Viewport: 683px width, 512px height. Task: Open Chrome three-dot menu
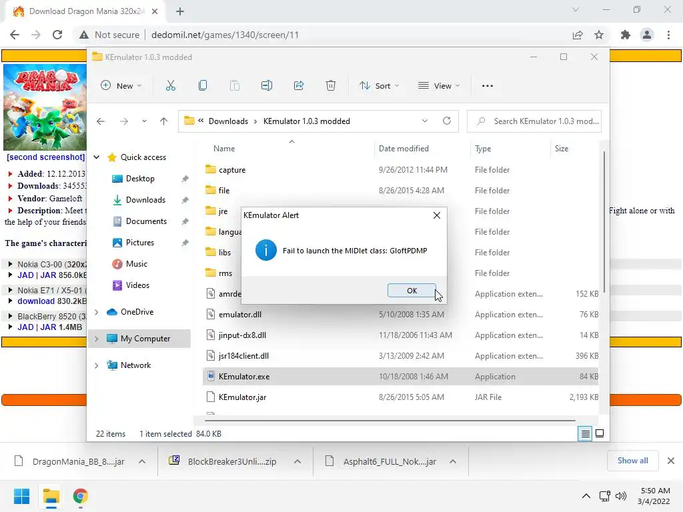pyautogui.click(x=668, y=35)
